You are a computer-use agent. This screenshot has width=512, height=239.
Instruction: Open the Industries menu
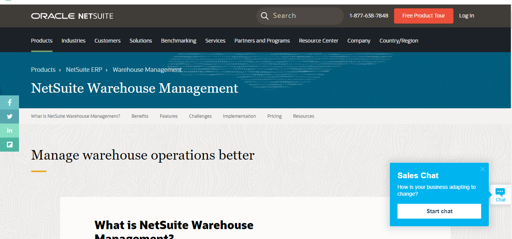coord(73,41)
